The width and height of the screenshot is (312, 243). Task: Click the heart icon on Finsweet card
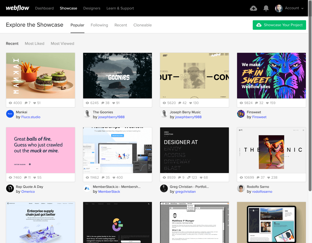268,103
